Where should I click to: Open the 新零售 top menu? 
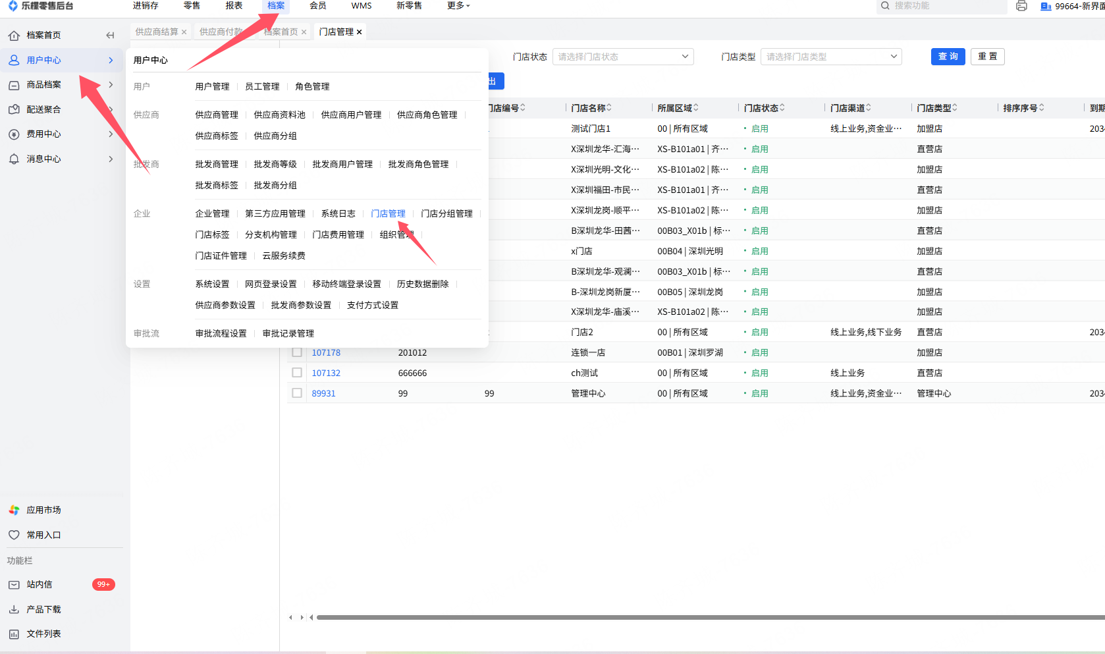tap(409, 6)
